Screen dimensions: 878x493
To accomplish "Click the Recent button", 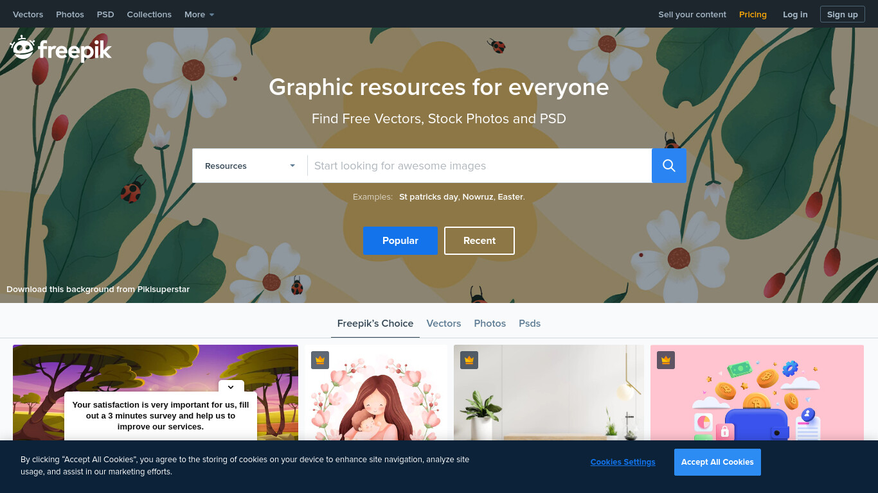I will [479, 241].
